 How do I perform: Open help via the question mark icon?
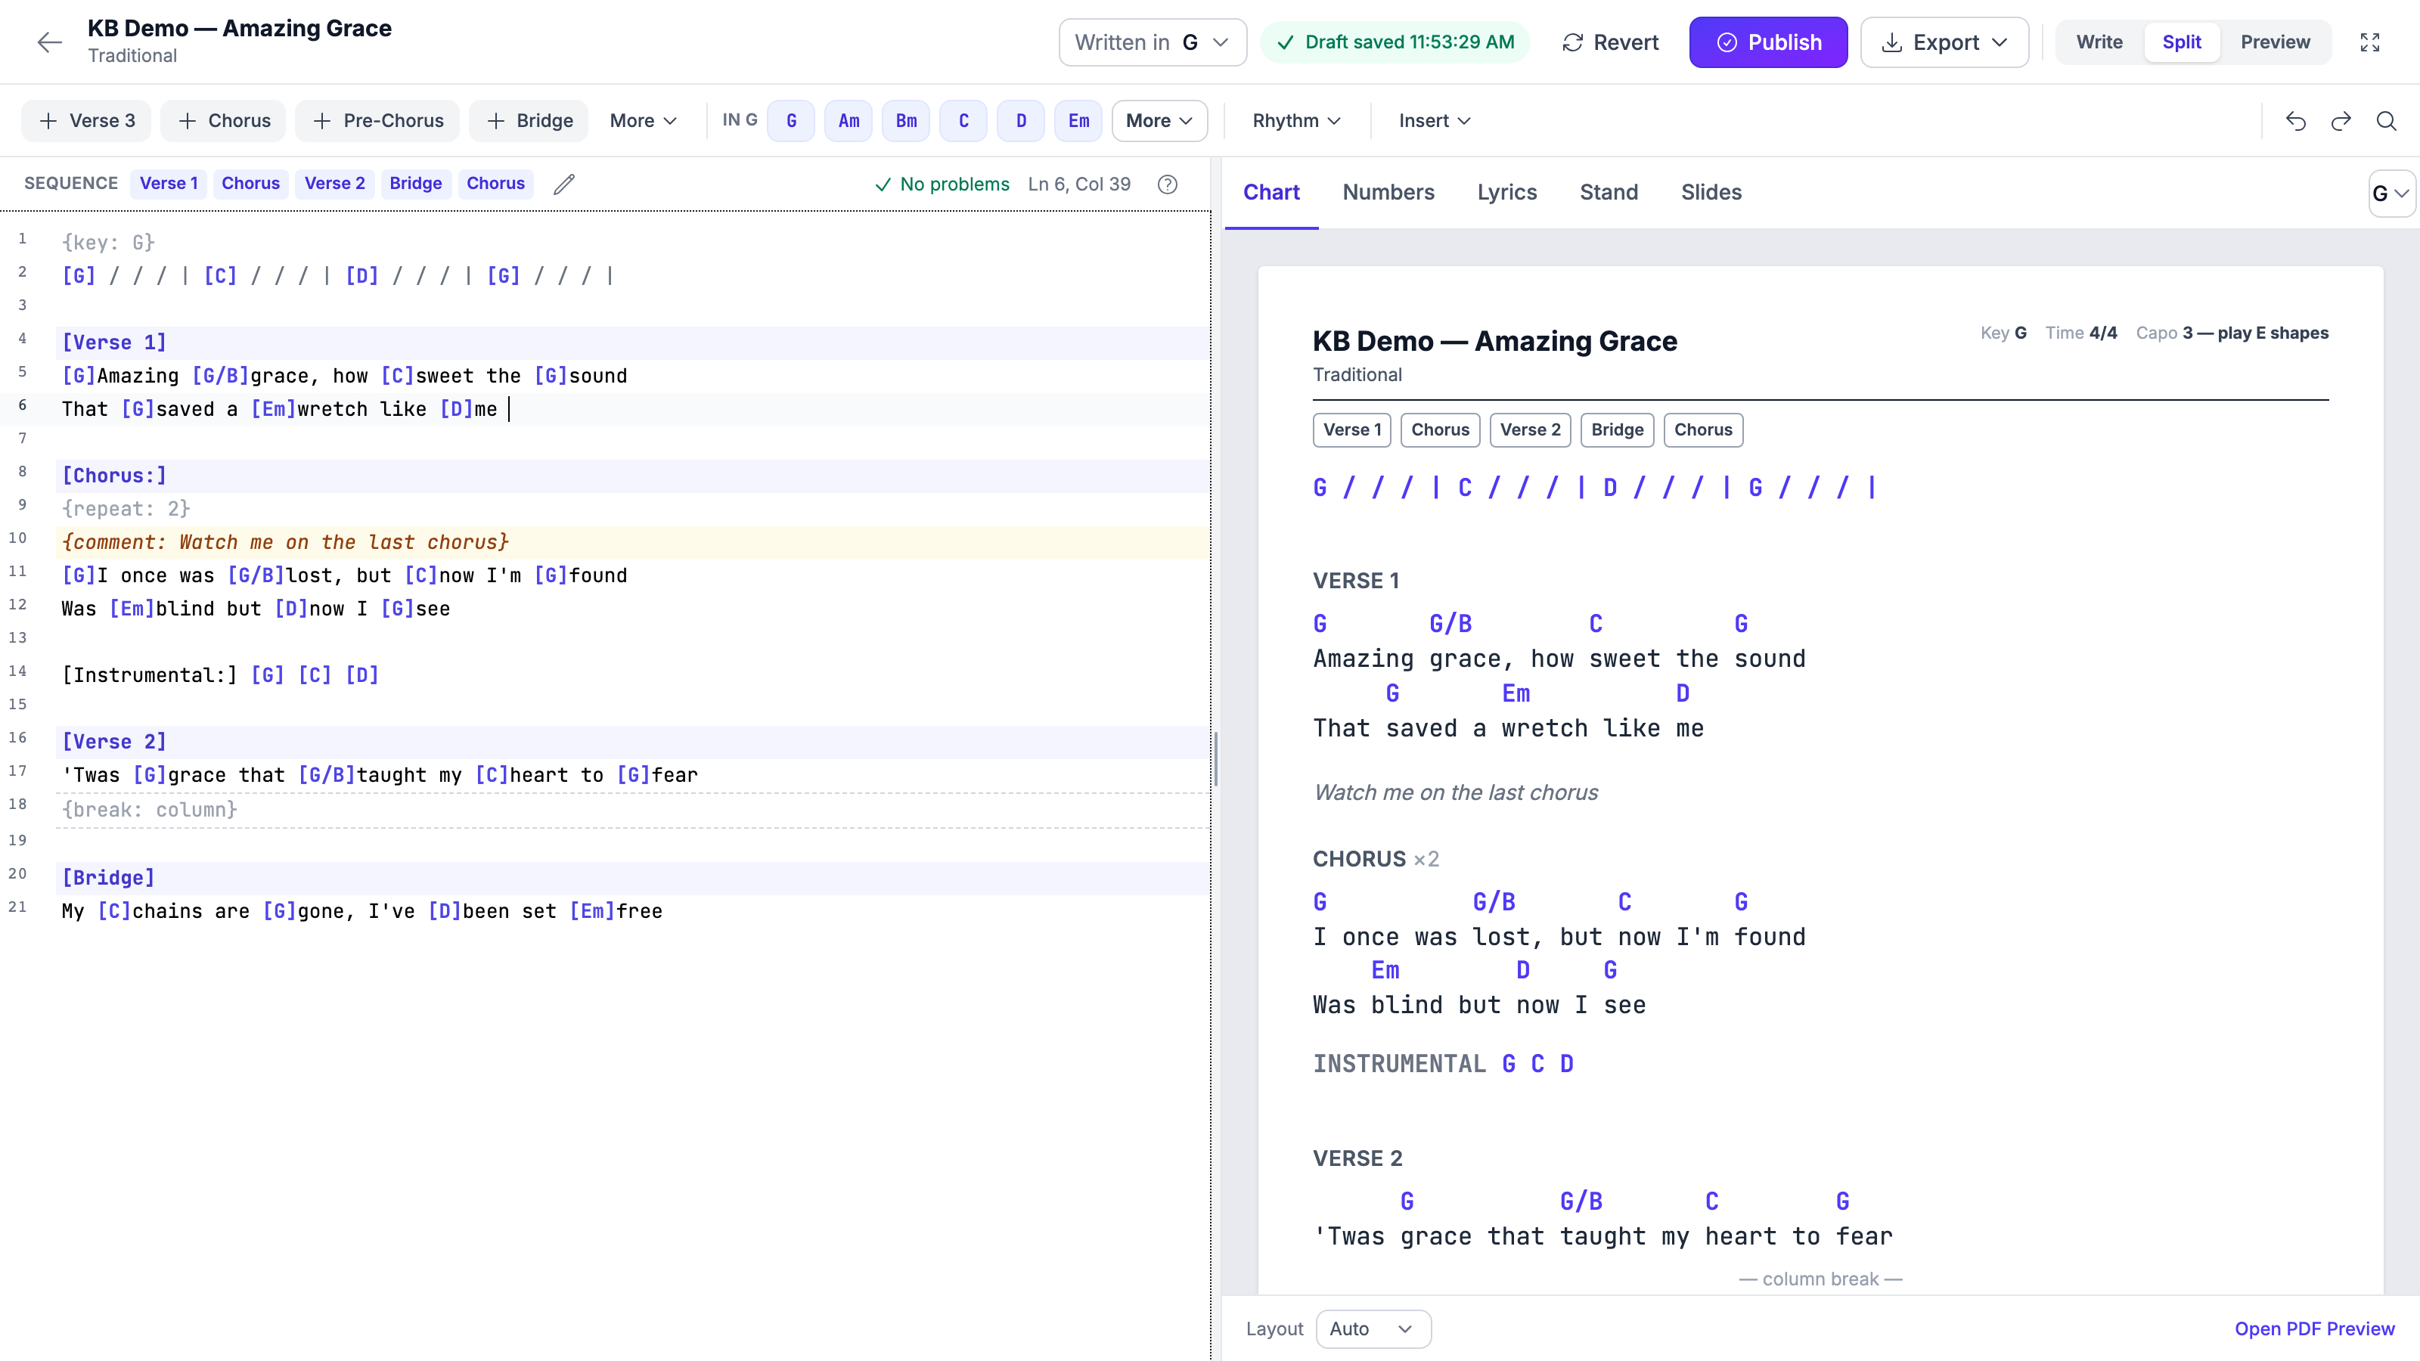[1168, 184]
